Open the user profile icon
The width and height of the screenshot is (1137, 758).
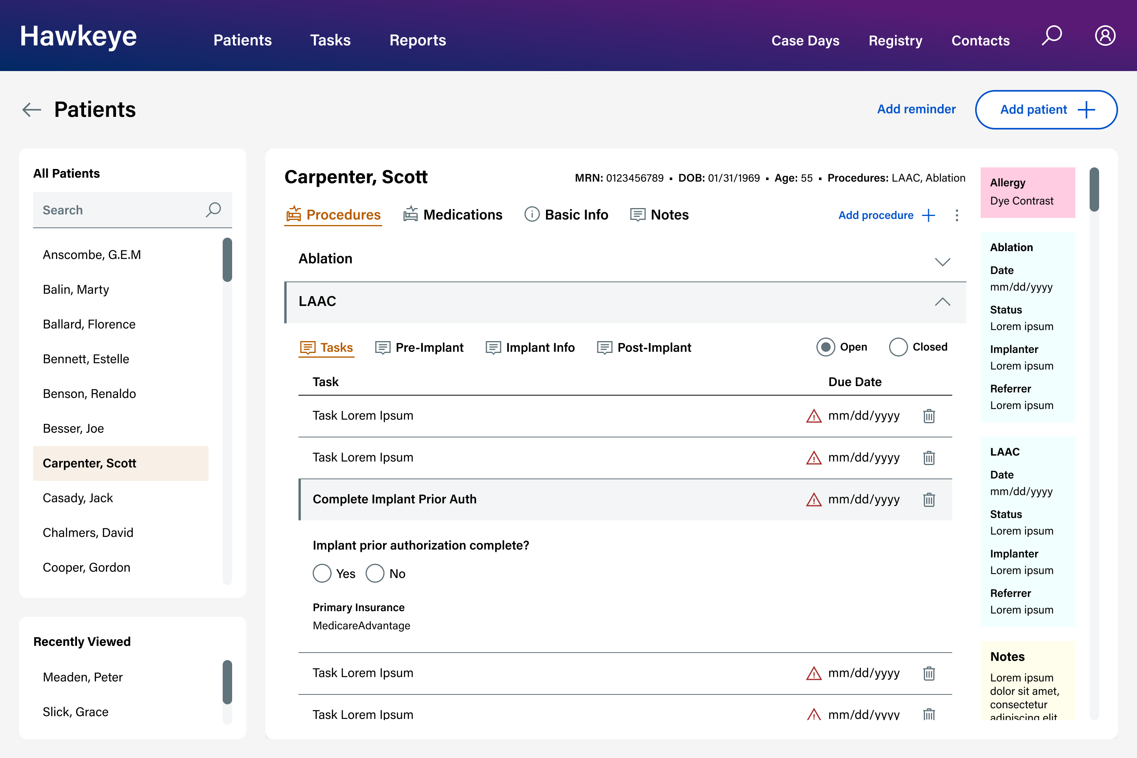1105,36
